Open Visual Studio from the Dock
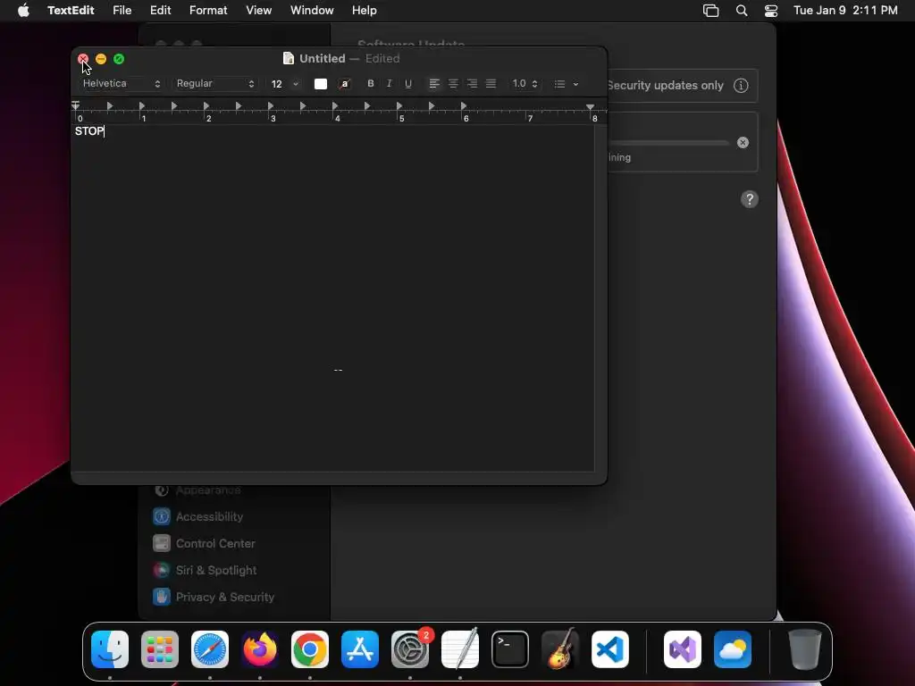The image size is (915, 686). coord(683,649)
